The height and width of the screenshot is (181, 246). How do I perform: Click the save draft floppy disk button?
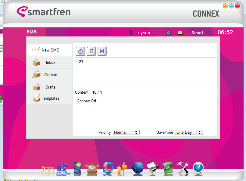coord(102,51)
